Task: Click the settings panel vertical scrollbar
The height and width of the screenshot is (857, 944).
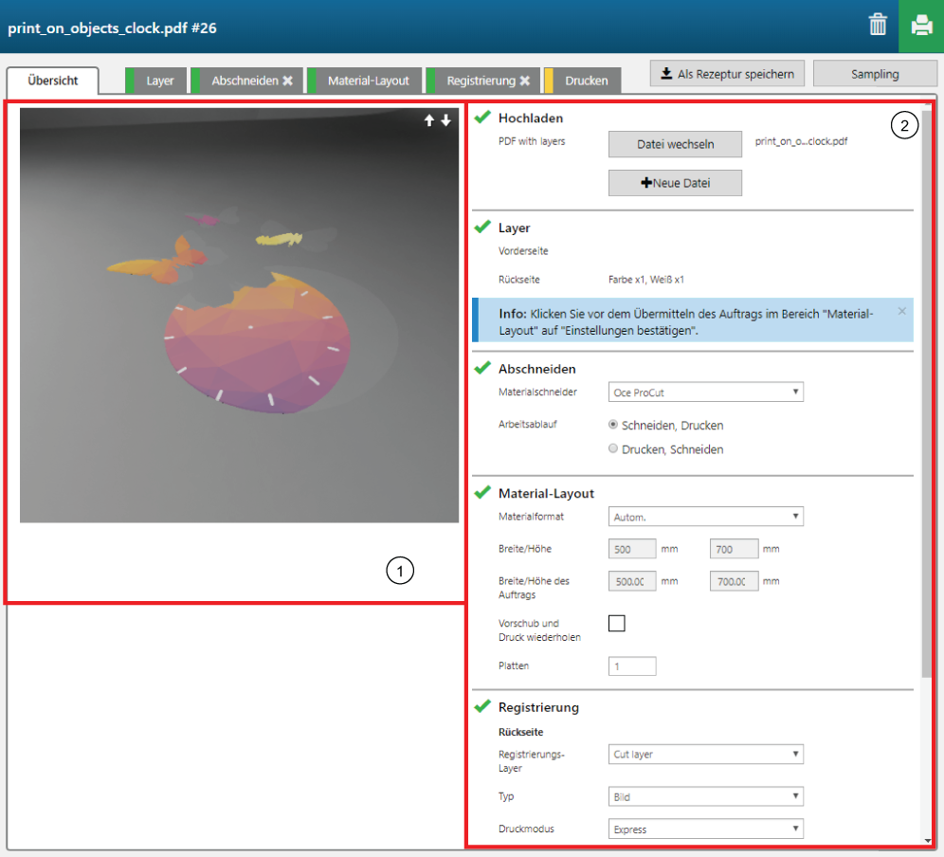Action: click(925, 379)
